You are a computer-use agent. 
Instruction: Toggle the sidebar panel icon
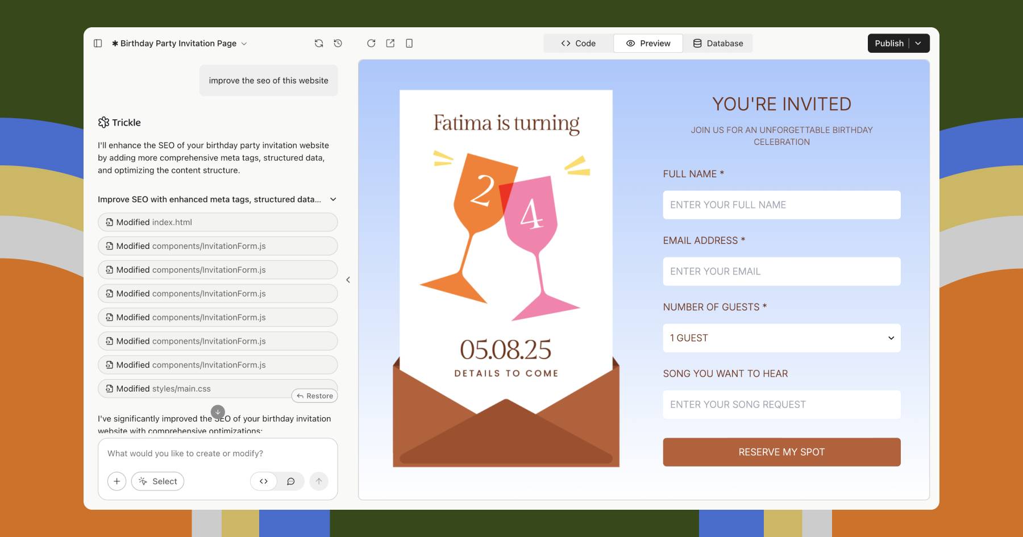point(98,43)
